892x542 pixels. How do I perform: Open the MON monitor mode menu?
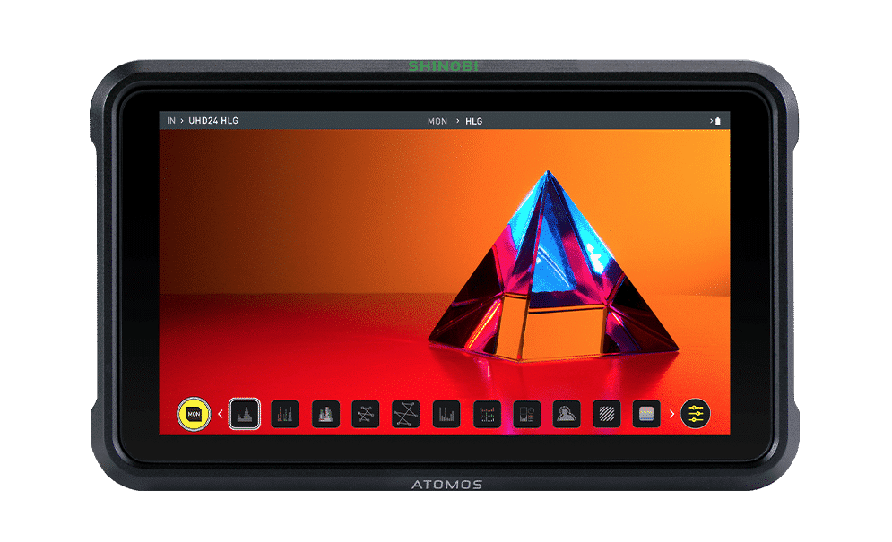(x=437, y=121)
